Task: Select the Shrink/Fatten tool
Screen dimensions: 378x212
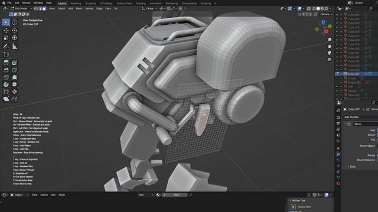Action: pyautogui.click(x=14, y=92)
